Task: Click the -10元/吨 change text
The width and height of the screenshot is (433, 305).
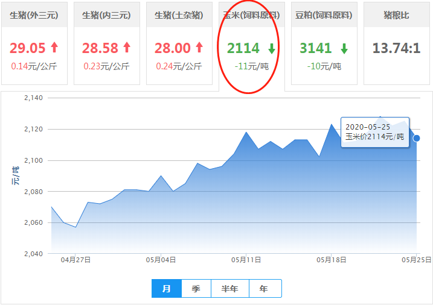Action: point(324,66)
